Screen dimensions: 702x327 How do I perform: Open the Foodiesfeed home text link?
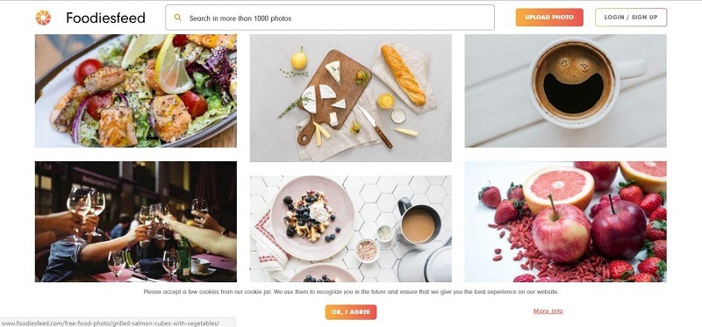pyautogui.click(x=105, y=18)
